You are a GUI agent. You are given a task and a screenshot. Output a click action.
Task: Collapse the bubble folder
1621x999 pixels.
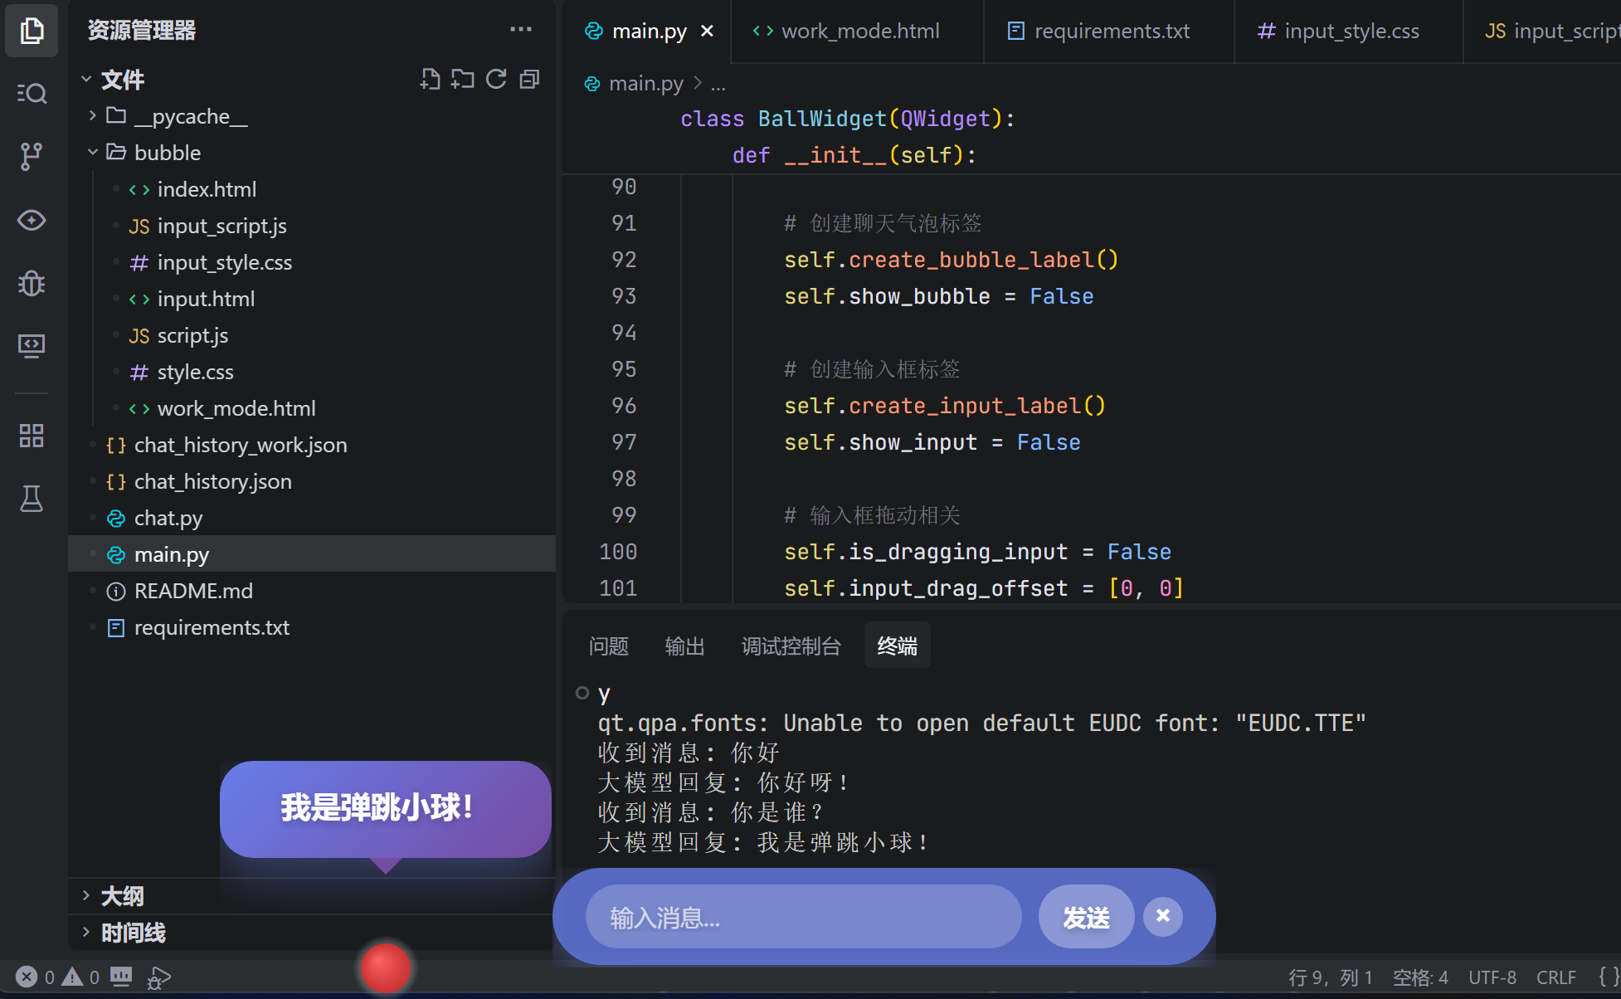pyautogui.click(x=93, y=153)
